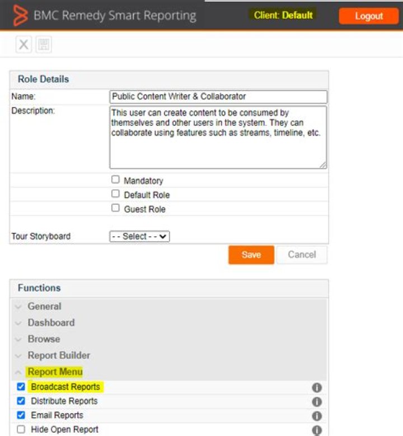This screenshot has height=436, width=403.
Task: Tick the Default Role checkbox
Action: pyautogui.click(x=115, y=194)
